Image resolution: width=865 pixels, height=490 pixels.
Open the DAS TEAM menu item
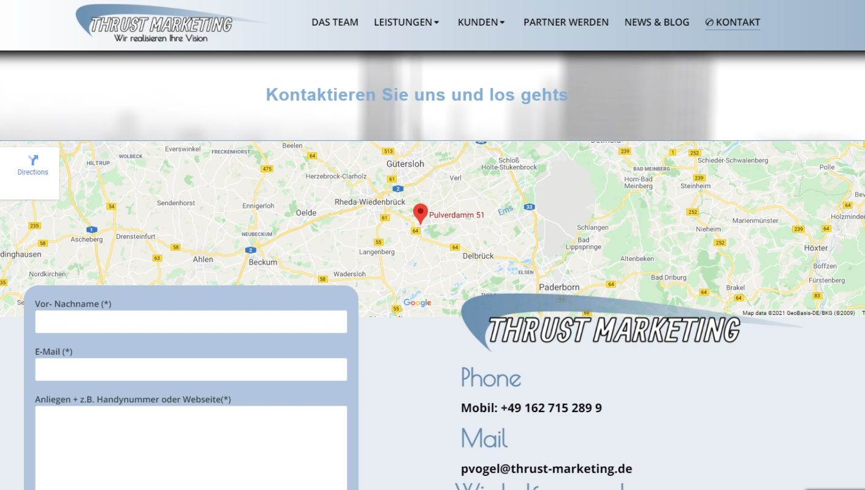click(335, 22)
